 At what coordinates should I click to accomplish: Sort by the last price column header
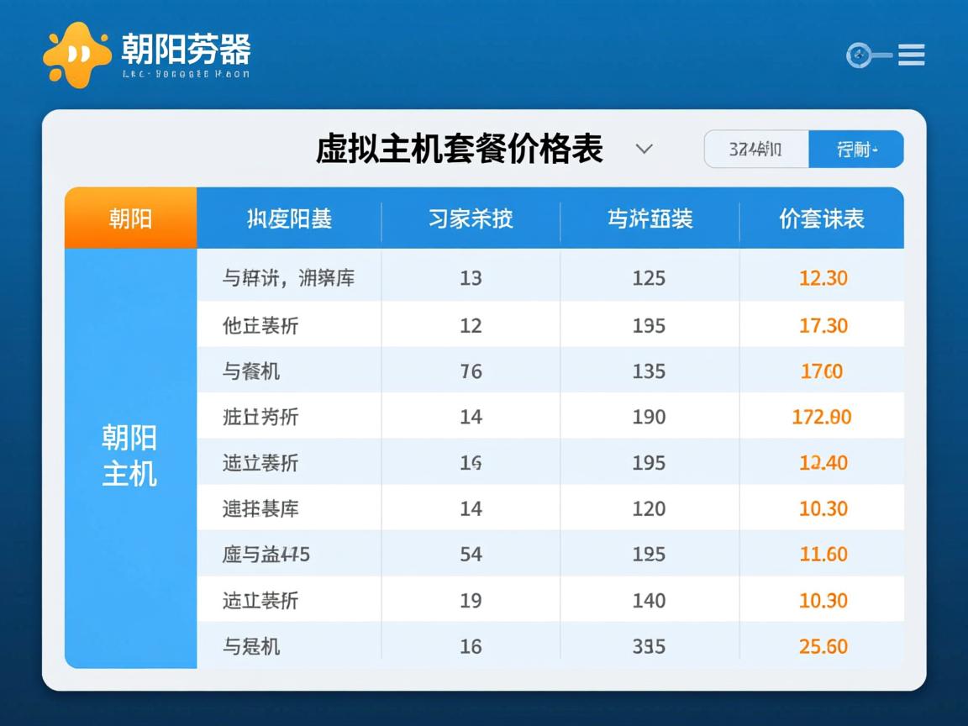[x=822, y=219]
